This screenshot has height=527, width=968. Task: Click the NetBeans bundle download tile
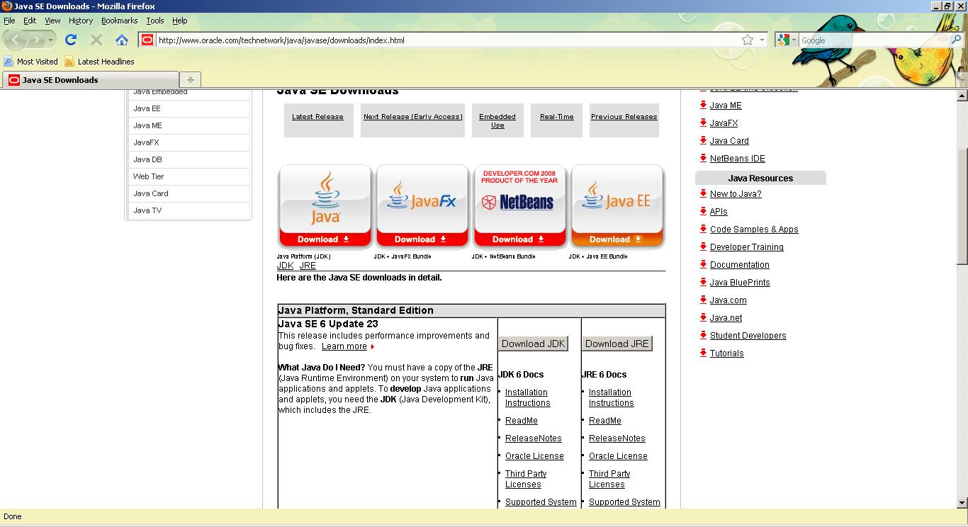coord(519,206)
